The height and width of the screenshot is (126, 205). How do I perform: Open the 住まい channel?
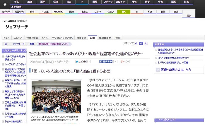pos(111,12)
